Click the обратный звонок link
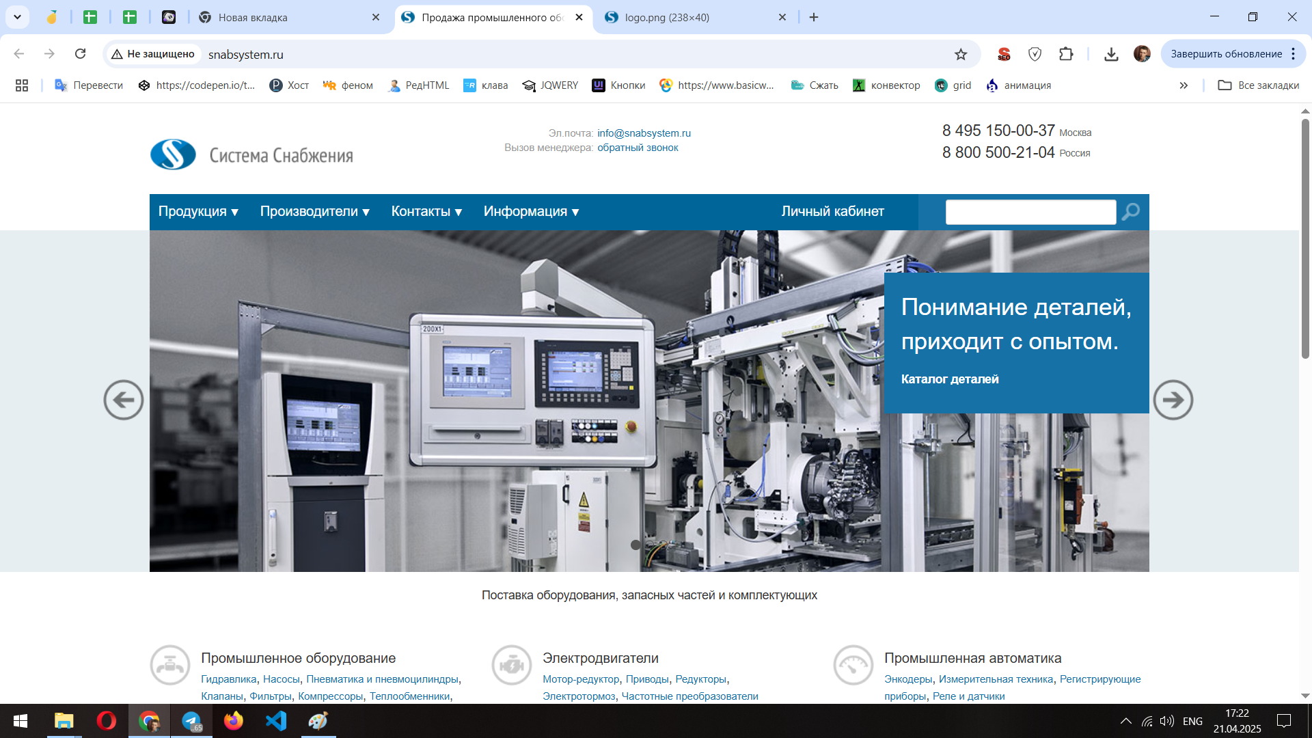The height and width of the screenshot is (738, 1312). [638, 148]
